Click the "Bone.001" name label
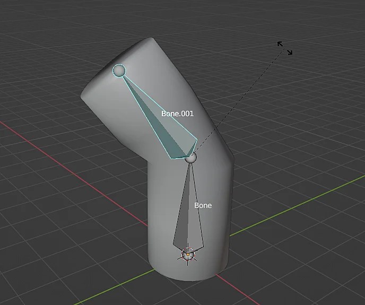The image size is (365, 305). tap(177, 114)
